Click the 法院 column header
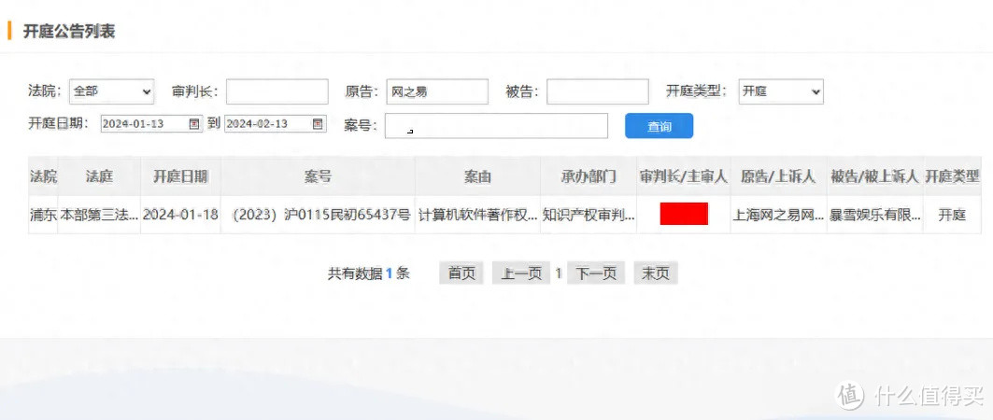Screen dimensions: 993x420 [x=43, y=176]
